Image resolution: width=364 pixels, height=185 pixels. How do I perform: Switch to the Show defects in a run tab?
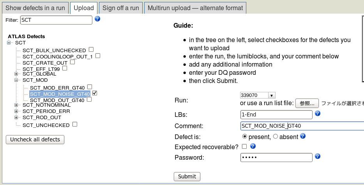pos(35,8)
